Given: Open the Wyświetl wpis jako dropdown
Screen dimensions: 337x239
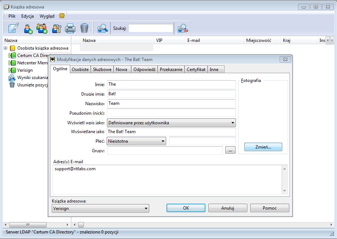Looking at the screenshot, I should [171, 123].
